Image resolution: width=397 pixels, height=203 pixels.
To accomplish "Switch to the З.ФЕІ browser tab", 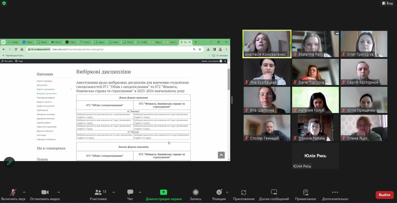I will tap(142, 42).
